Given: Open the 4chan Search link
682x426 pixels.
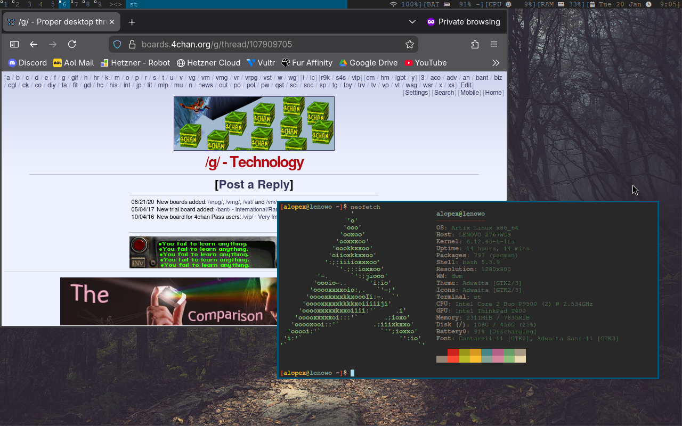Looking at the screenshot, I should point(444,93).
